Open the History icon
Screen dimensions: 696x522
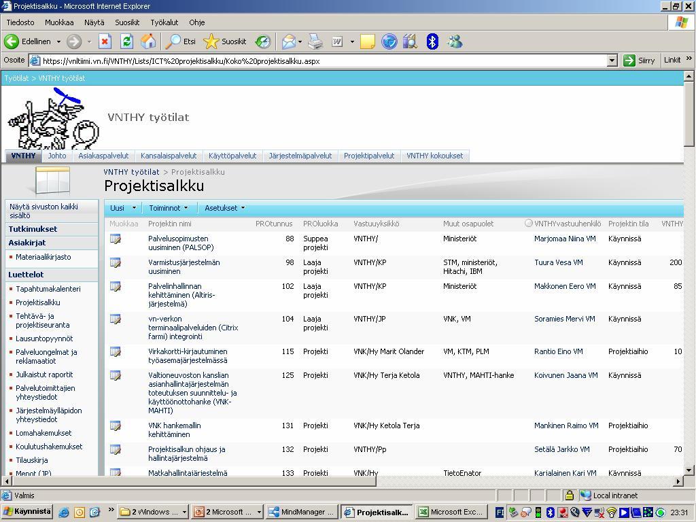(x=263, y=41)
